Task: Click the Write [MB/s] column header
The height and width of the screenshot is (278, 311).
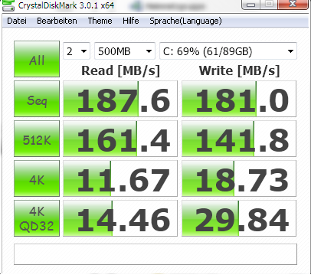Action: (x=239, y=70)
